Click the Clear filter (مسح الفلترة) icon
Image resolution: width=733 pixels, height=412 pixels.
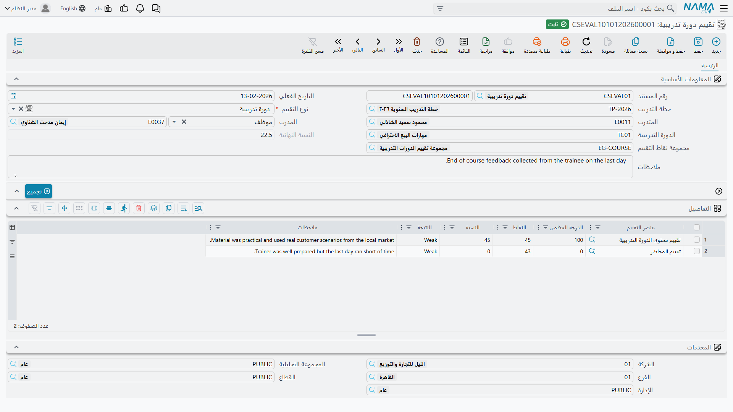[x=313, y=42]
